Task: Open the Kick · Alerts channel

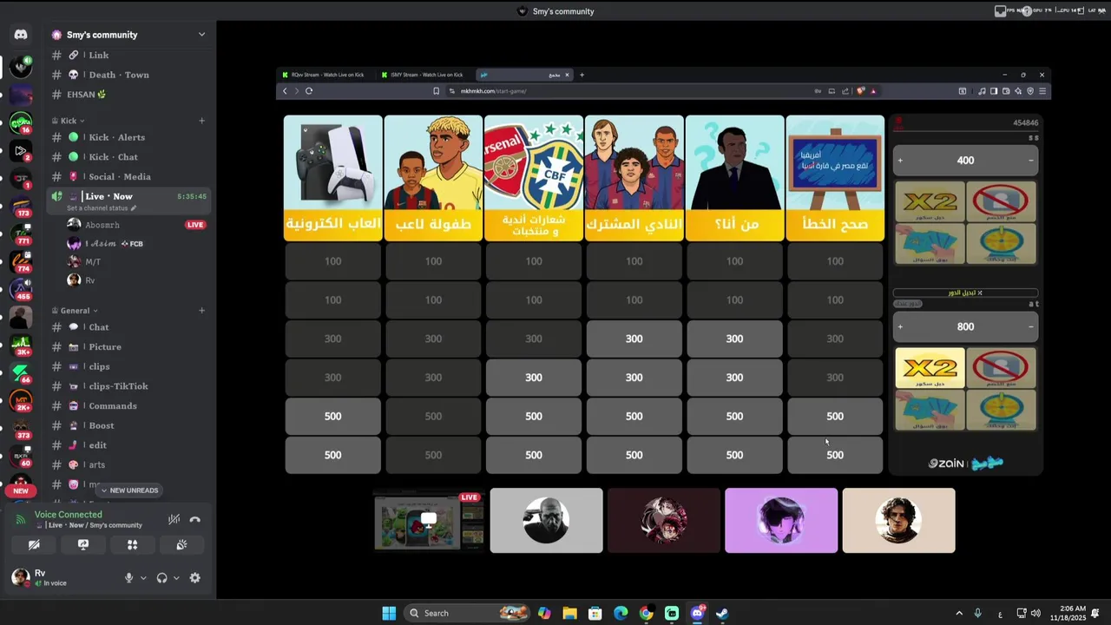Action: coord(128,137)
